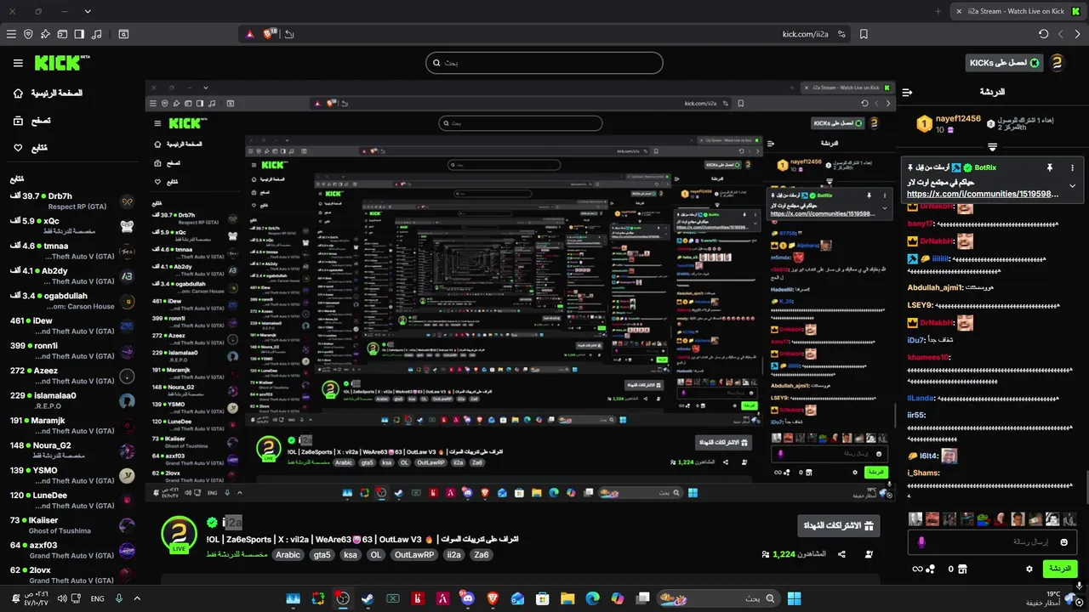Click the chat message input field
1089x612 pixels.
coord(992,541)
